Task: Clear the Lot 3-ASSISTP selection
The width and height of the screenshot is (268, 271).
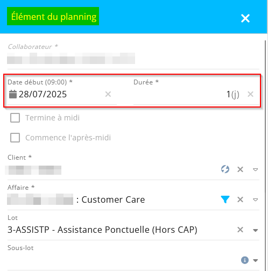Action: 240,230
